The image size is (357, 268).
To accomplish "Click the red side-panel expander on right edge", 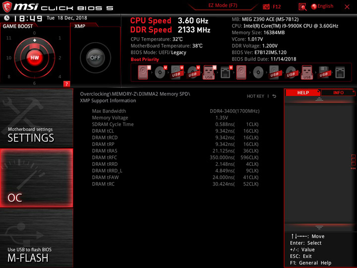I will (353, 162).
